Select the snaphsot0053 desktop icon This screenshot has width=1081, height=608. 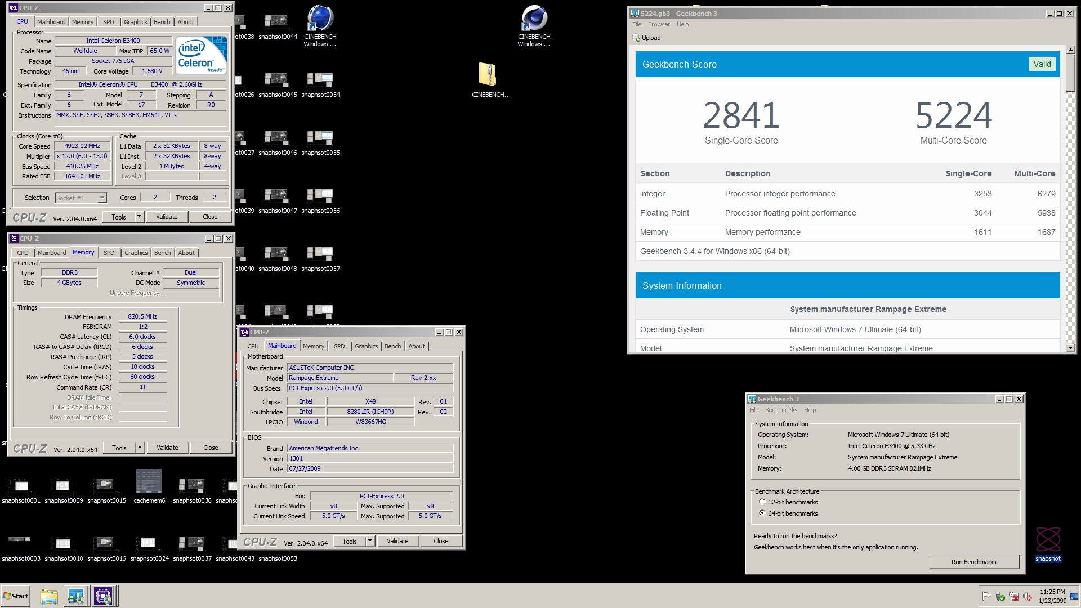278,558
